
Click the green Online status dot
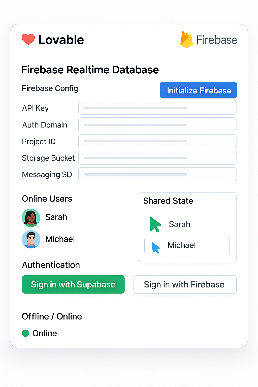tap(25, 333)
